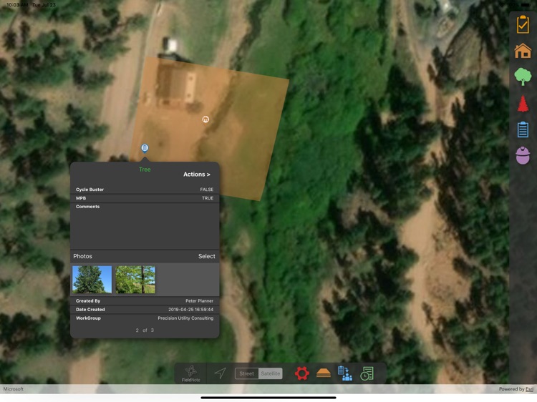Viewport: 537px width, 402px height.
Task: Switch basemap to Street
Action: (x=246, y=373)
